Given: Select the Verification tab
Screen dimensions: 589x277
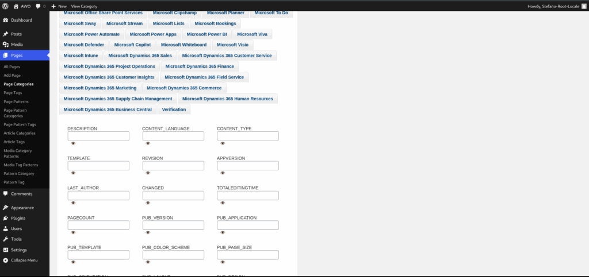Looking at the screenshot, I should (x=174, y=110).
